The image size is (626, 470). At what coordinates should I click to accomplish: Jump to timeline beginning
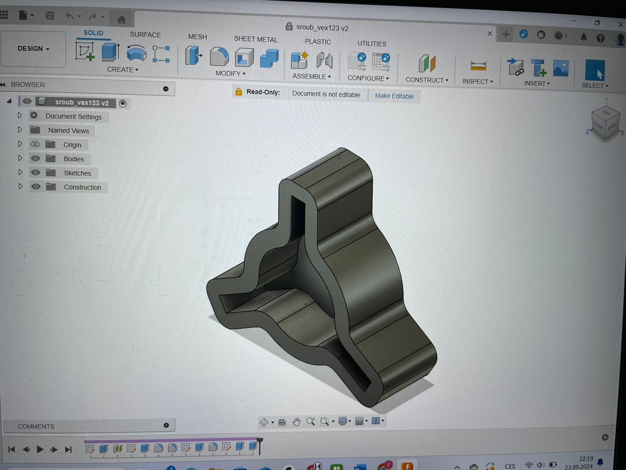click(11, 449)
